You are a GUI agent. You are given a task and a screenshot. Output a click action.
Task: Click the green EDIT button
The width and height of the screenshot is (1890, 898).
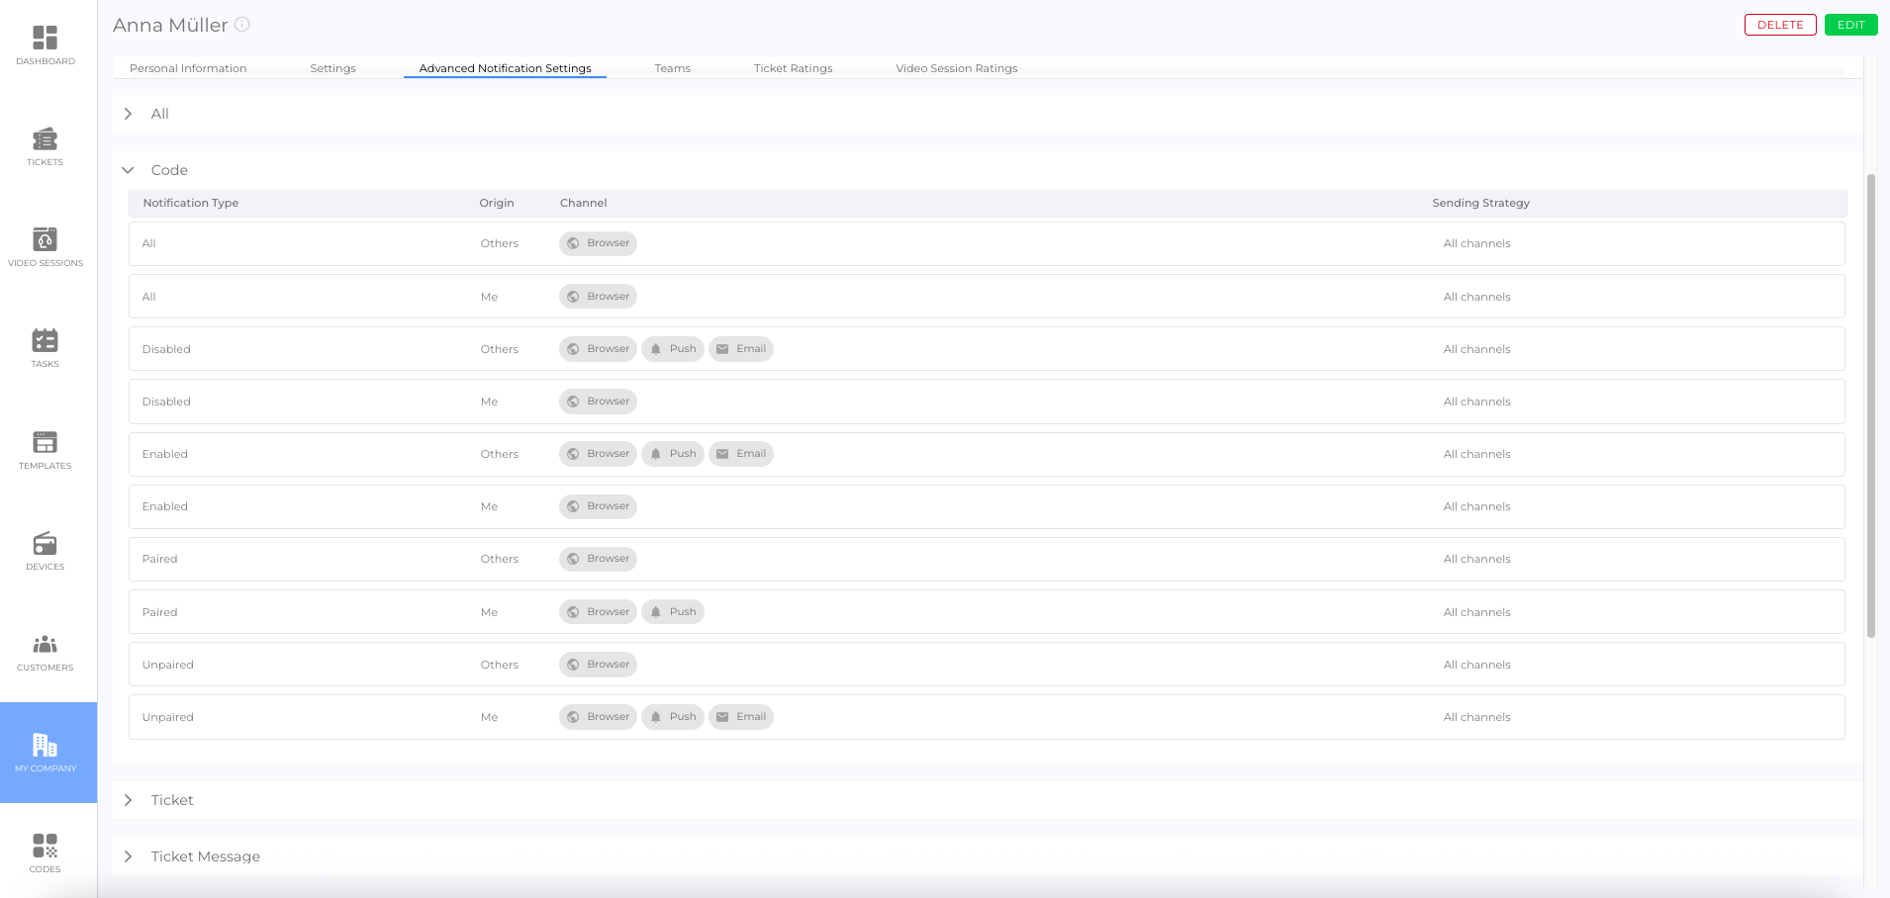1850,25
